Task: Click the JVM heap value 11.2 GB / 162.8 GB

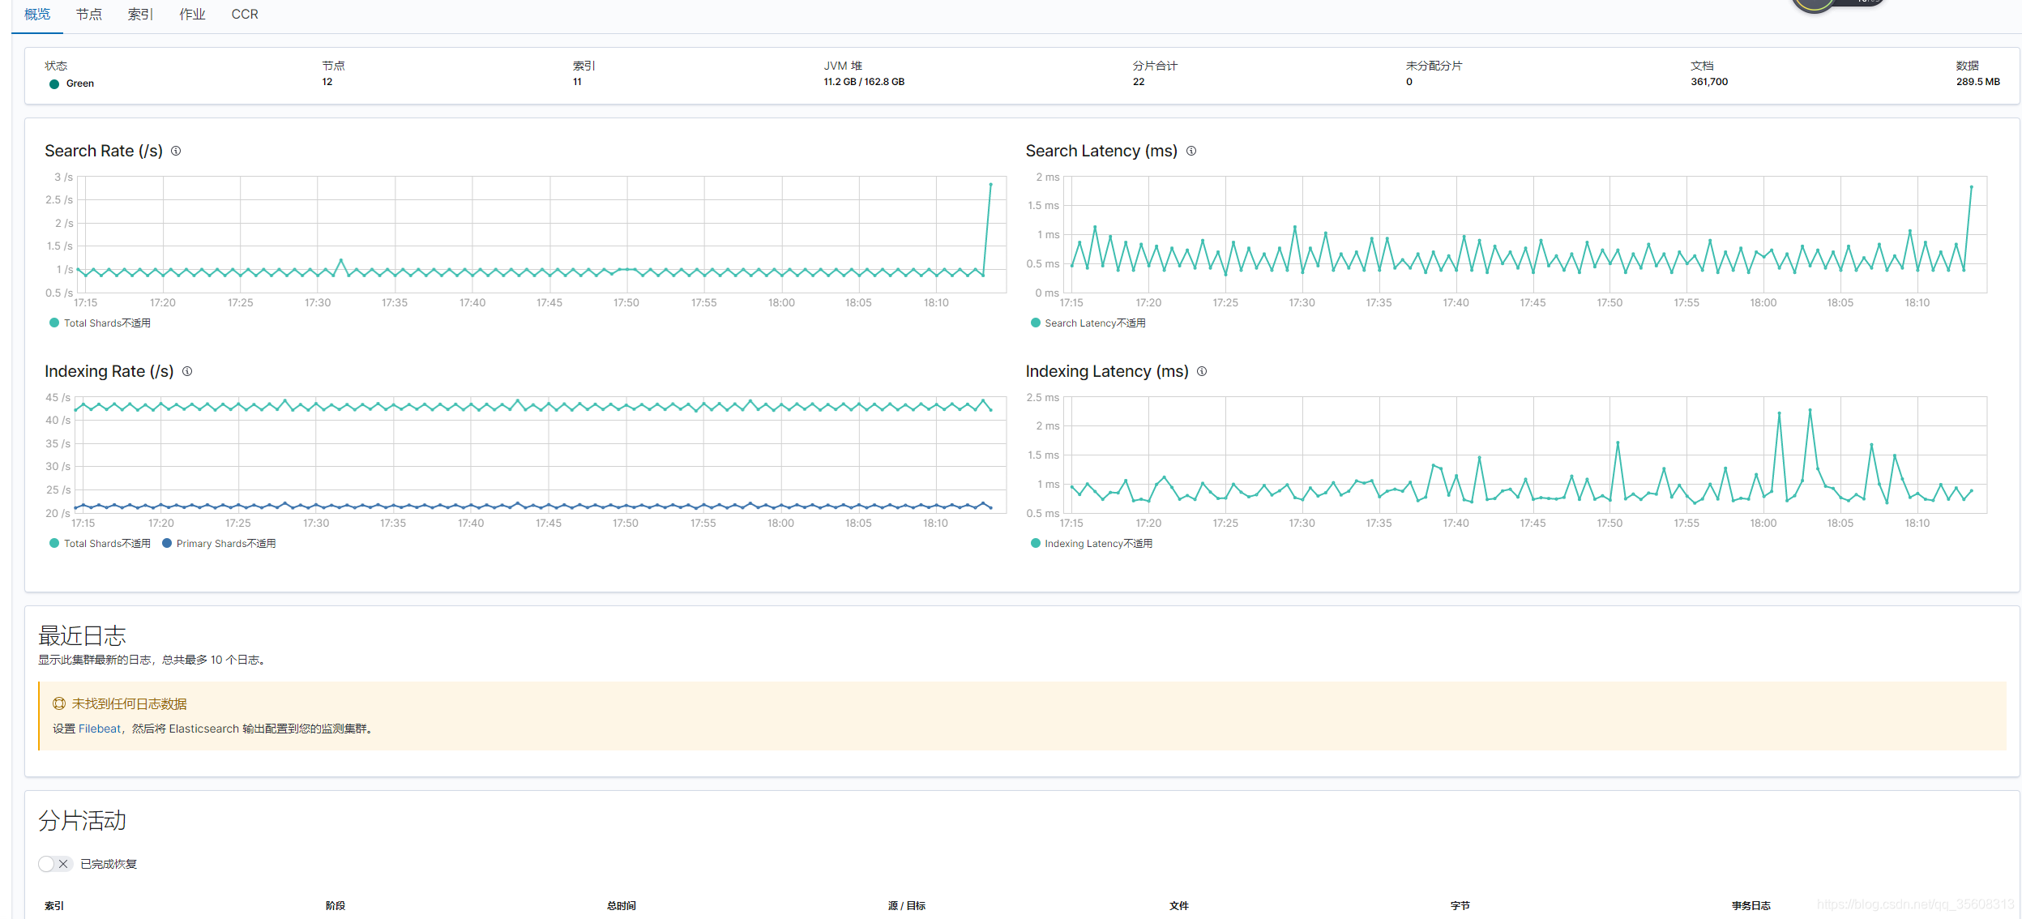Action: (864, 82)
